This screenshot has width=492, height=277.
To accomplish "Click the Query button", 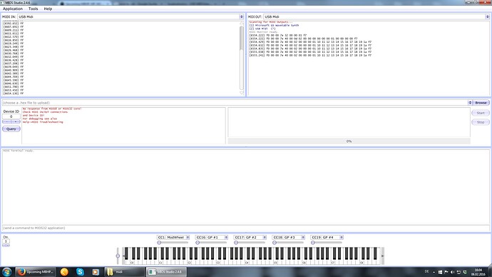I will coord(11,129).
